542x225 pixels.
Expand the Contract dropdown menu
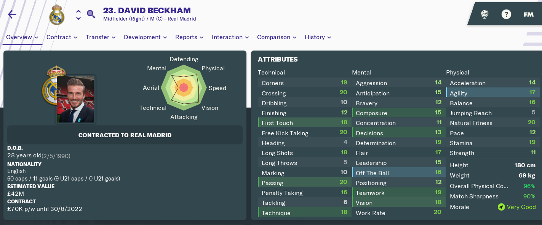(62, 37)
